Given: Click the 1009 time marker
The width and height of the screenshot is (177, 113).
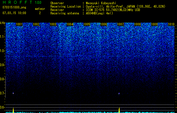Looking at the screenshot, I should 154,24.
